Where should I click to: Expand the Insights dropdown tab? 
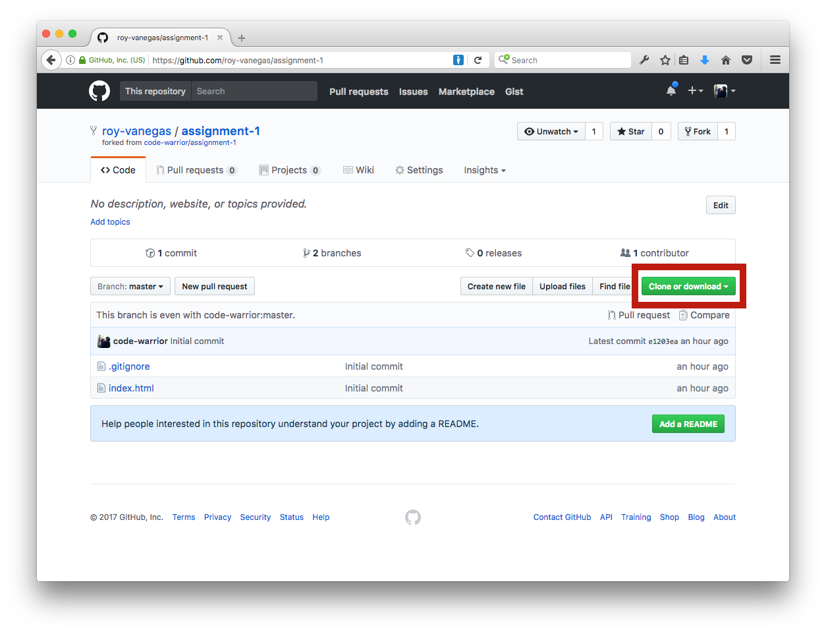tap(485, 170)
